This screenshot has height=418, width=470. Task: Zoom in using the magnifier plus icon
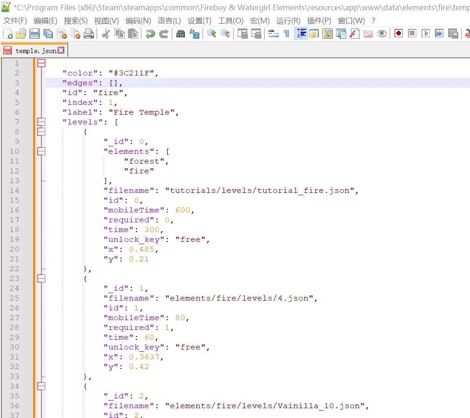pyautogui.click(x=211, y=34)
